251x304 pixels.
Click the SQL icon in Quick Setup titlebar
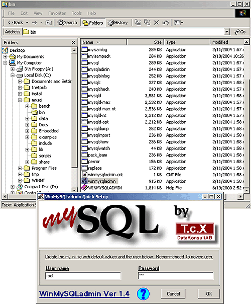pyautogui.click(x=41, y=197)
